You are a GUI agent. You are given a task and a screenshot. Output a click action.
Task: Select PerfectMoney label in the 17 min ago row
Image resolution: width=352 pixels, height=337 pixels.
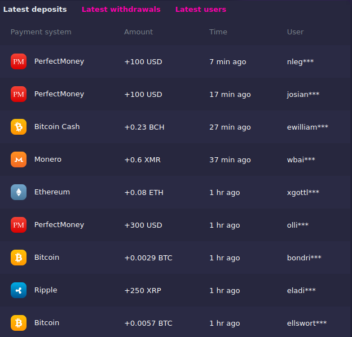59,94
